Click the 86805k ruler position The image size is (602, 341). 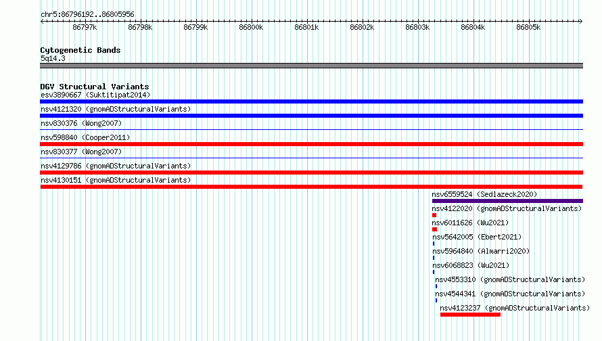click(528, 27)
